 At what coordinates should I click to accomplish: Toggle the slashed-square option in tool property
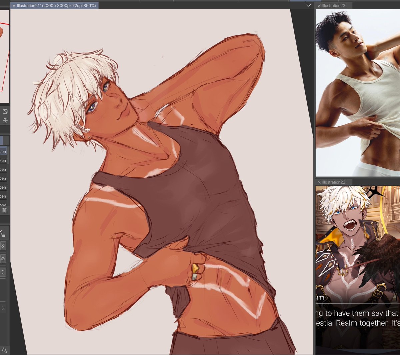tap(3, 259)
